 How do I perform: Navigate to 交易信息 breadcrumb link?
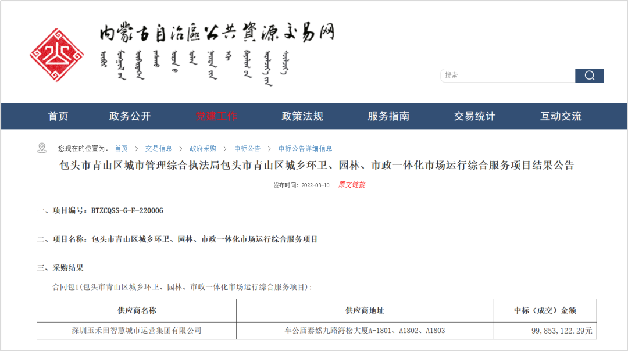coord(159,149)
